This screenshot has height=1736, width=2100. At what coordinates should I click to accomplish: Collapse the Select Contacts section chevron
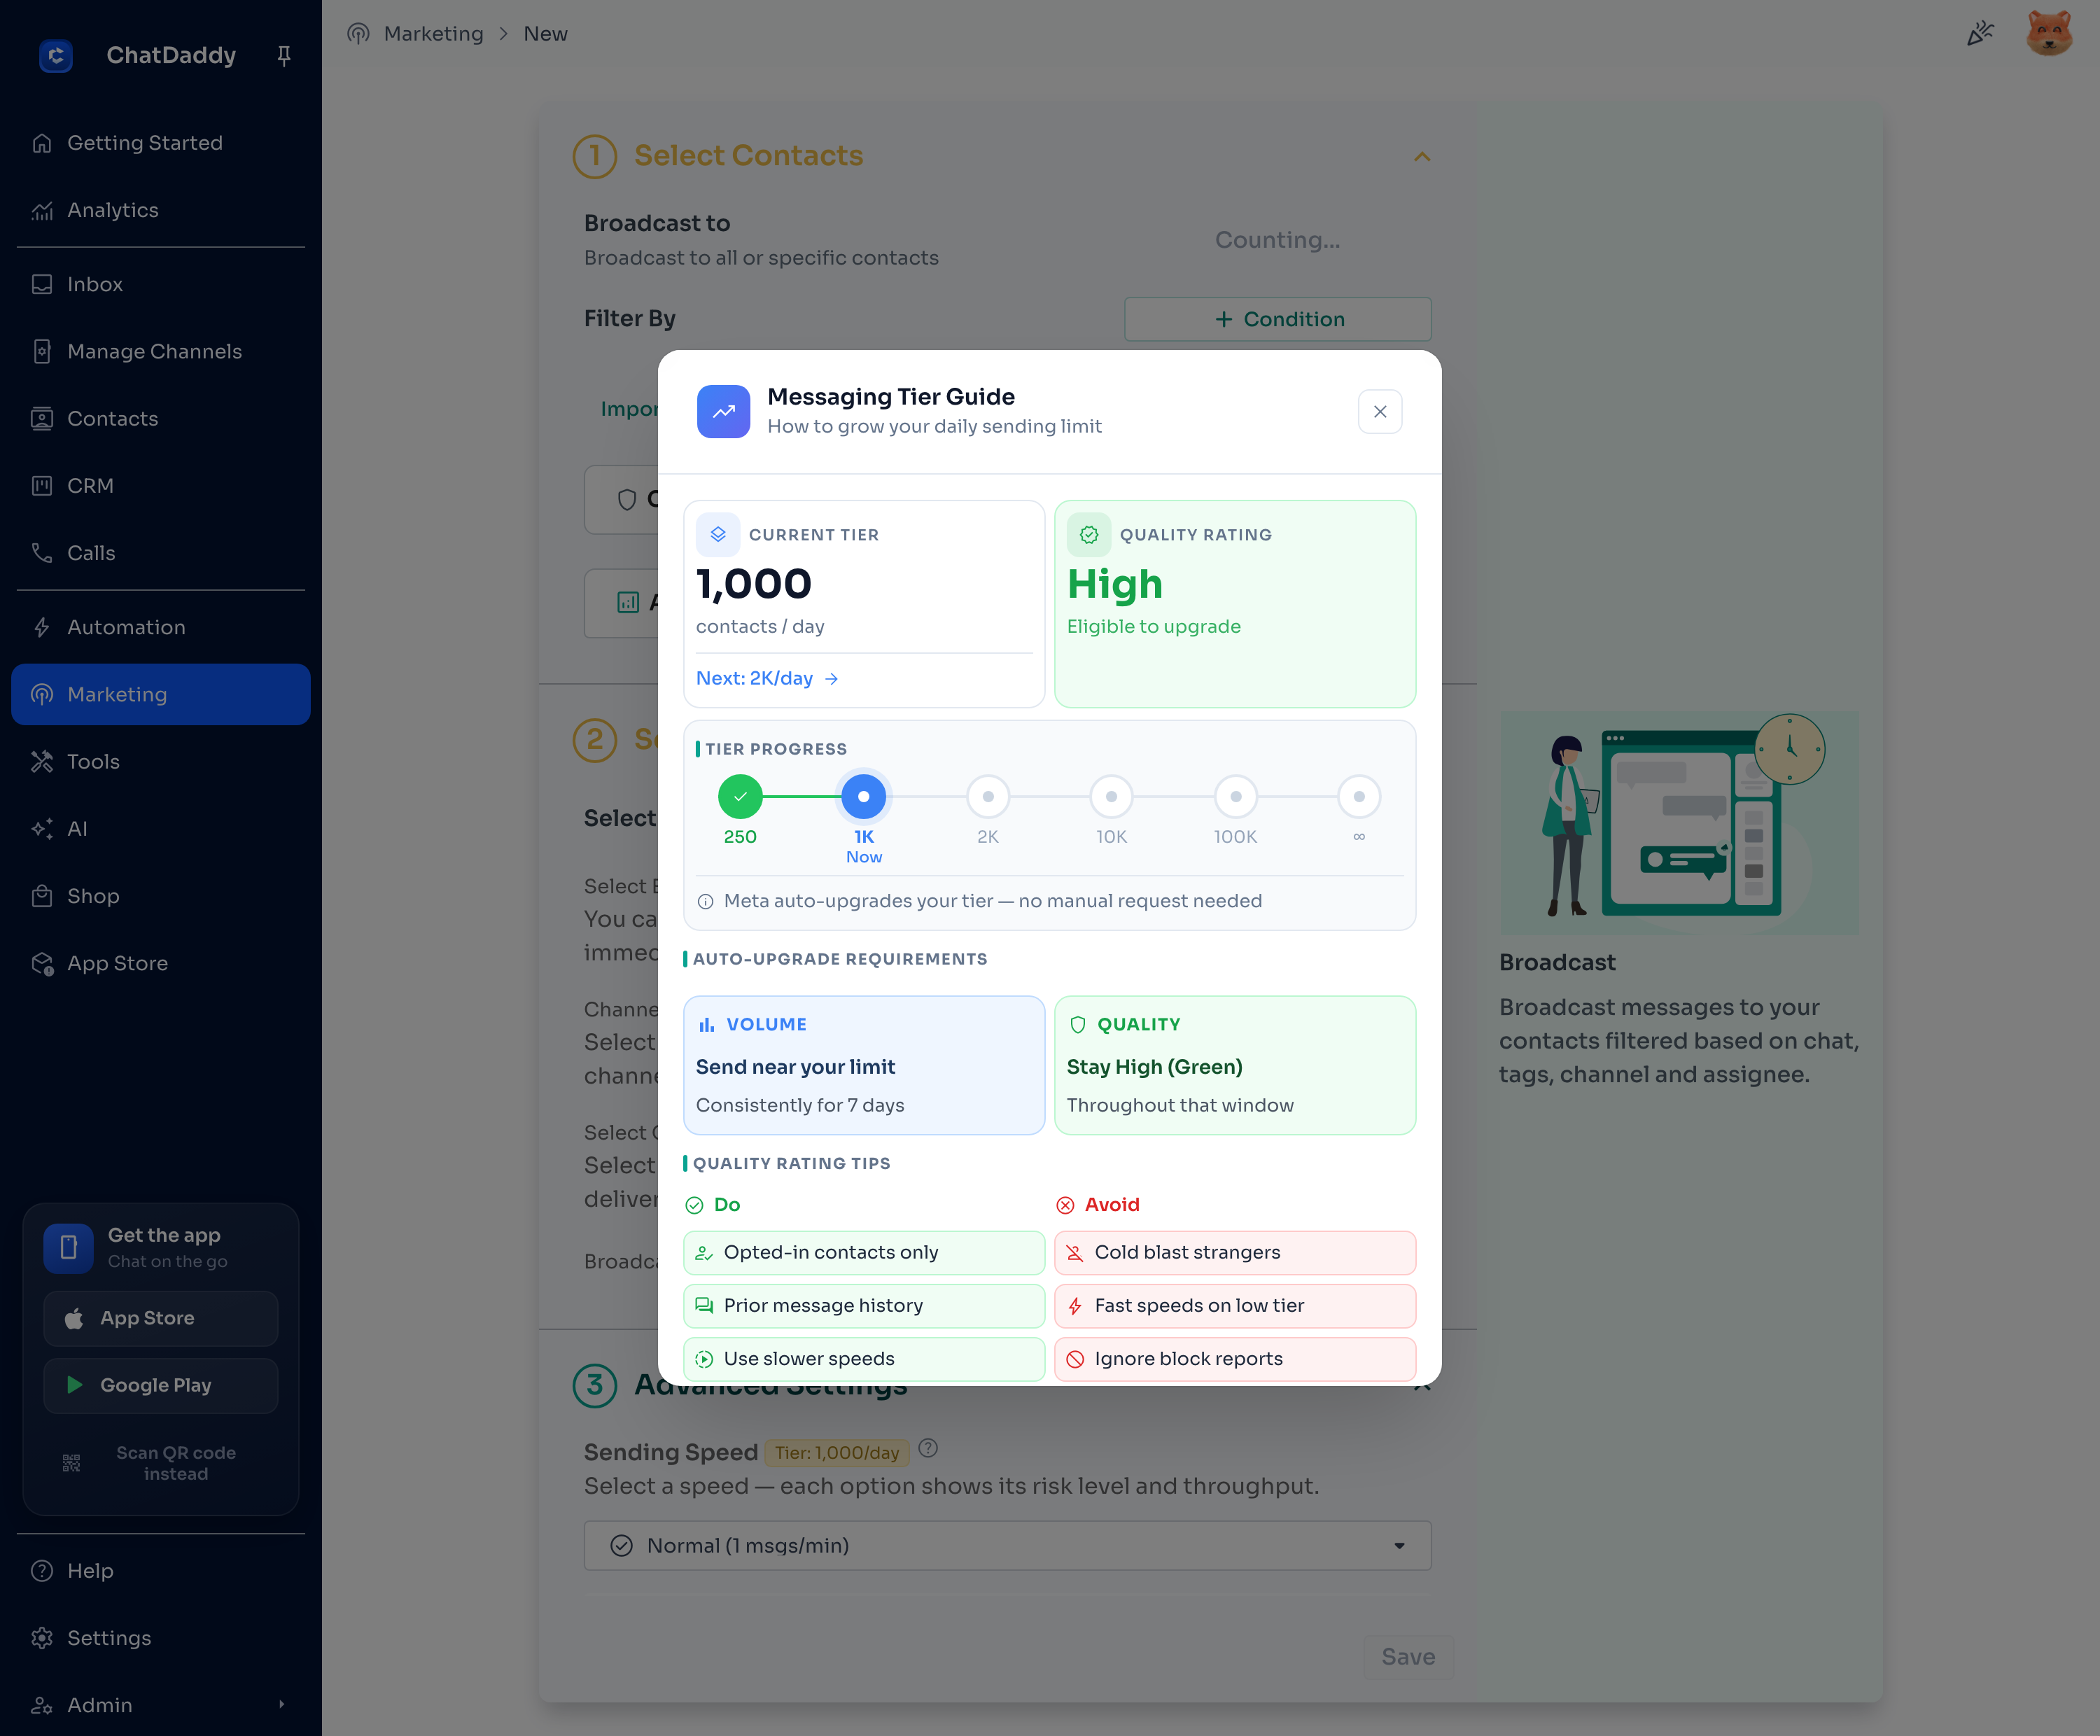pyautogui.click(x=1421, y=156)
